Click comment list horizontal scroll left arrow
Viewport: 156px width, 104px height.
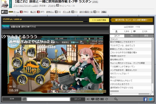(x=111, y=94)
